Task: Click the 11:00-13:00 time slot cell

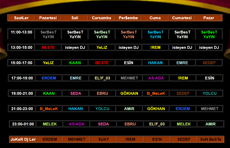Action: pyautogui.click(x=22, y=32)
